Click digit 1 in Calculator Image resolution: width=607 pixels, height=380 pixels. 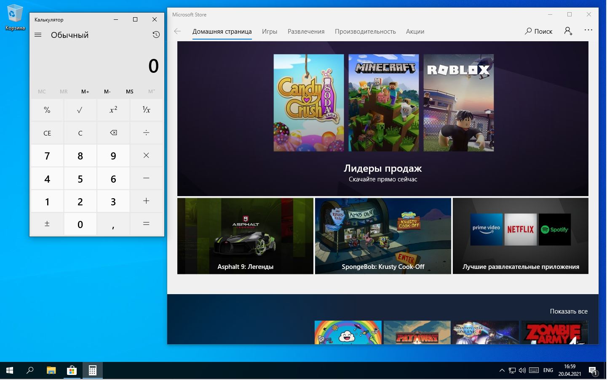pos(47,201)
